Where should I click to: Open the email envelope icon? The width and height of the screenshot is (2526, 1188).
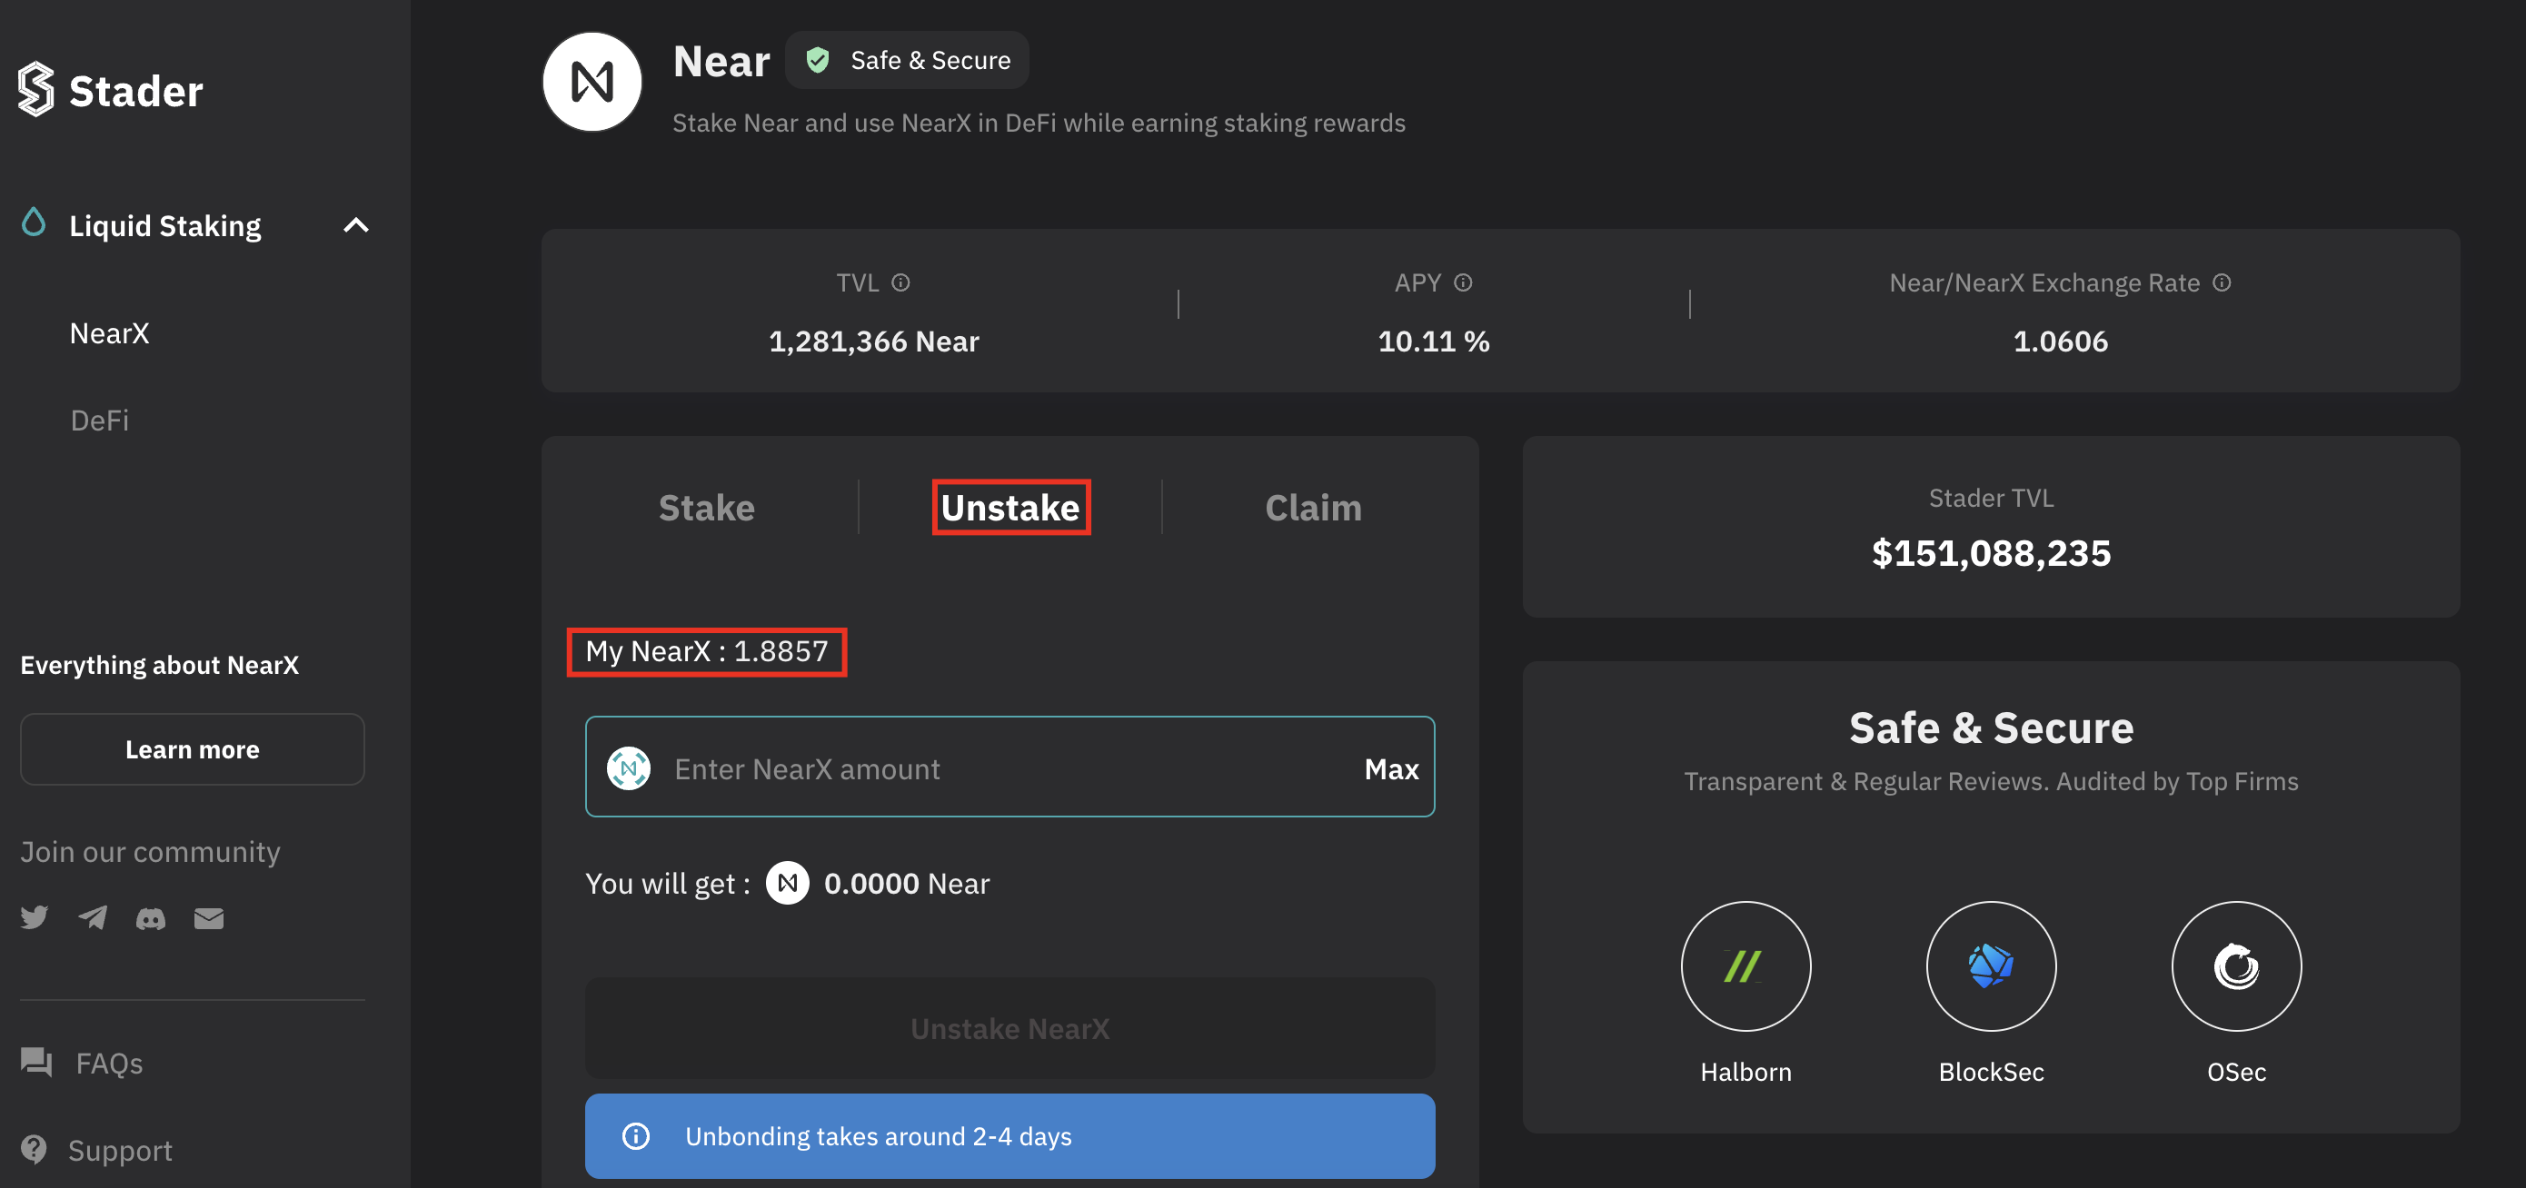209,918
